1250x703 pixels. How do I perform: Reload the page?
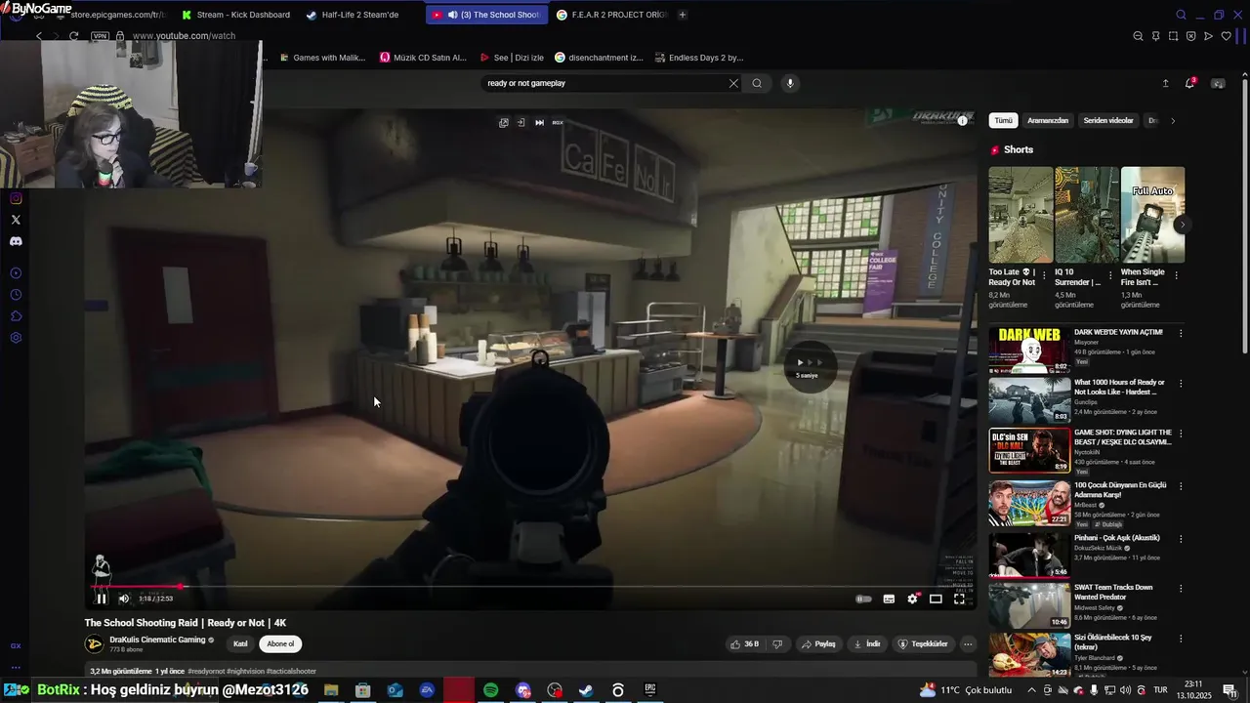[x=73, y=36]
